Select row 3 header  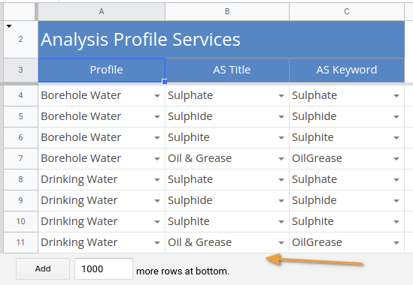tap(20, 70)
